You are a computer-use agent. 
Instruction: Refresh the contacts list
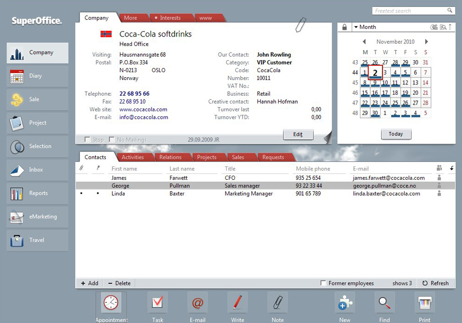point(436,283)
